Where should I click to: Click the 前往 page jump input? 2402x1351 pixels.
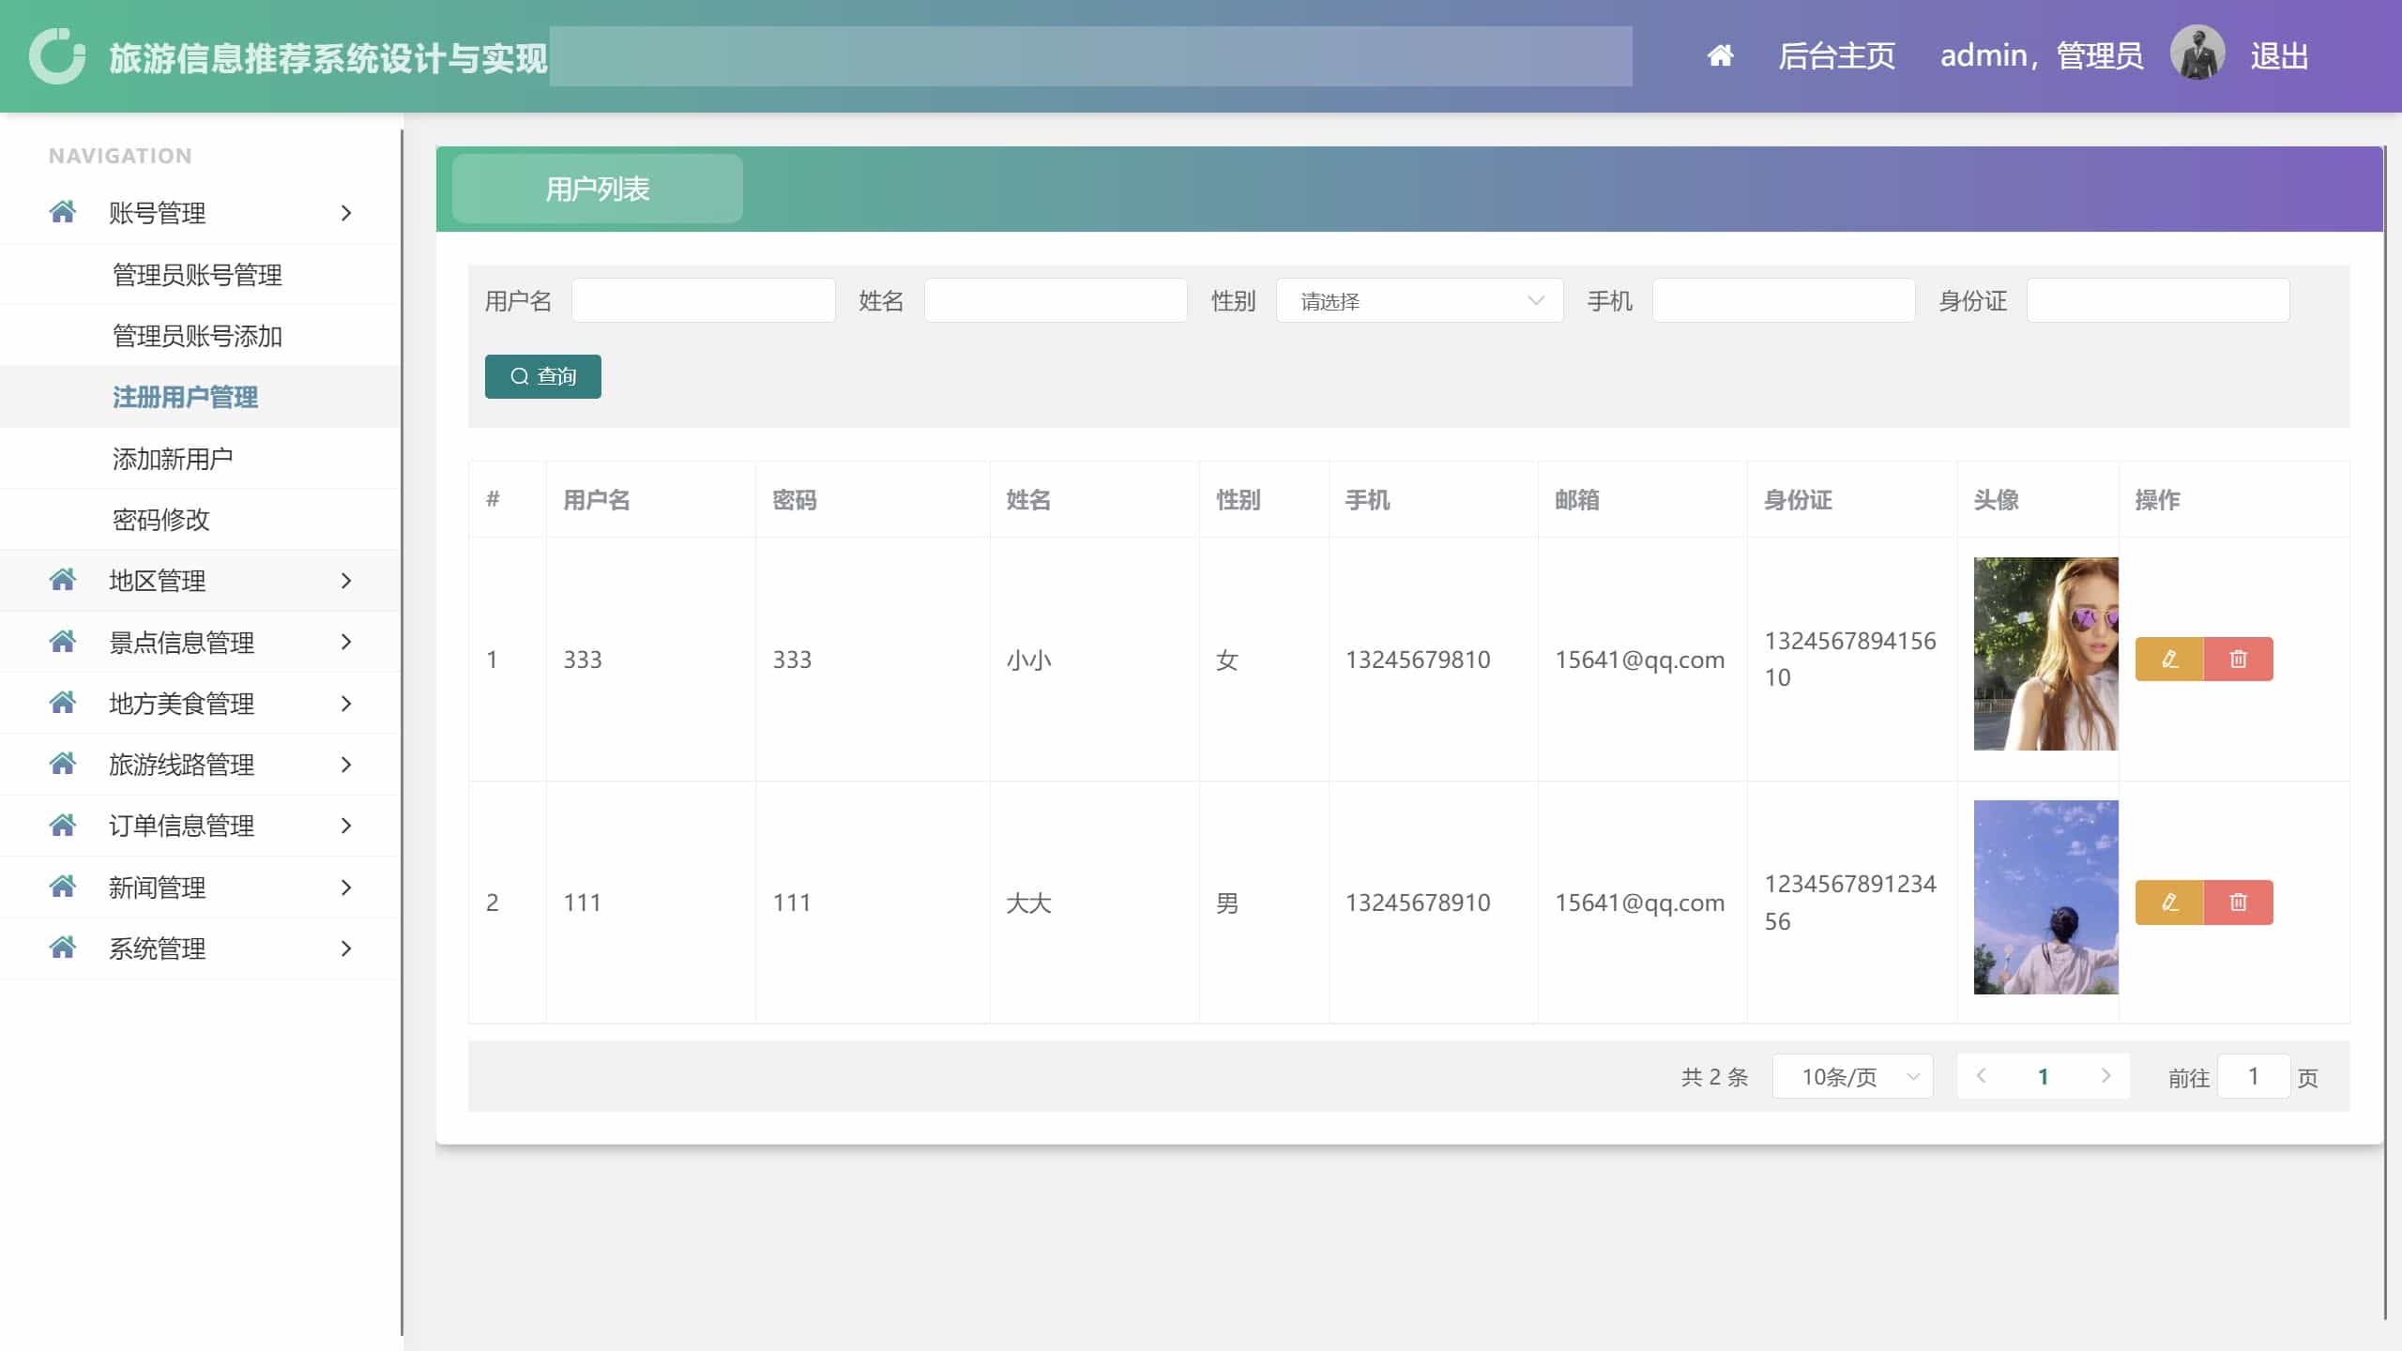(x=2254, y=1076)
